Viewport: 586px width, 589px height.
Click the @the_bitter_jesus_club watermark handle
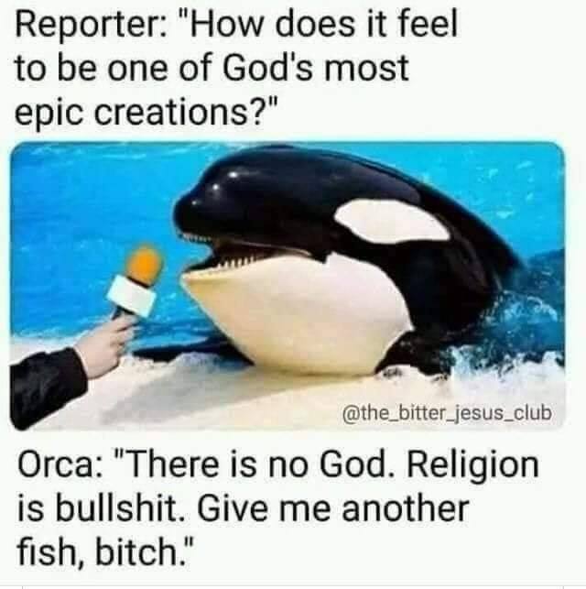tap(447, 413)
